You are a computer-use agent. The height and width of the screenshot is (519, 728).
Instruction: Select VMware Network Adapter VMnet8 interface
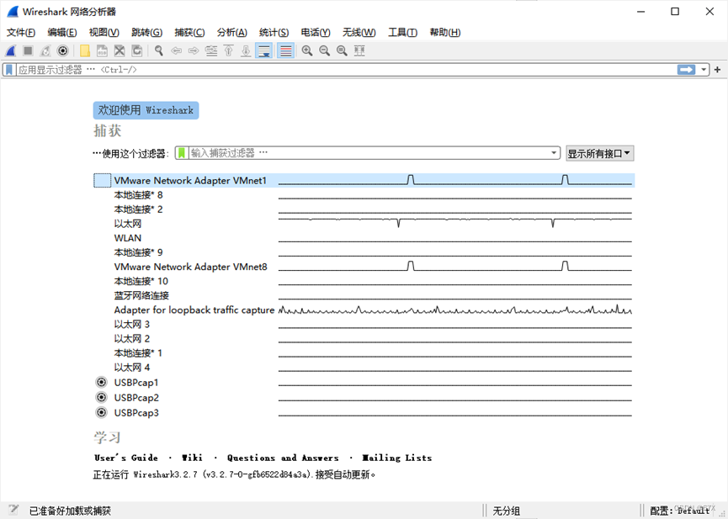tap(364, 267)
